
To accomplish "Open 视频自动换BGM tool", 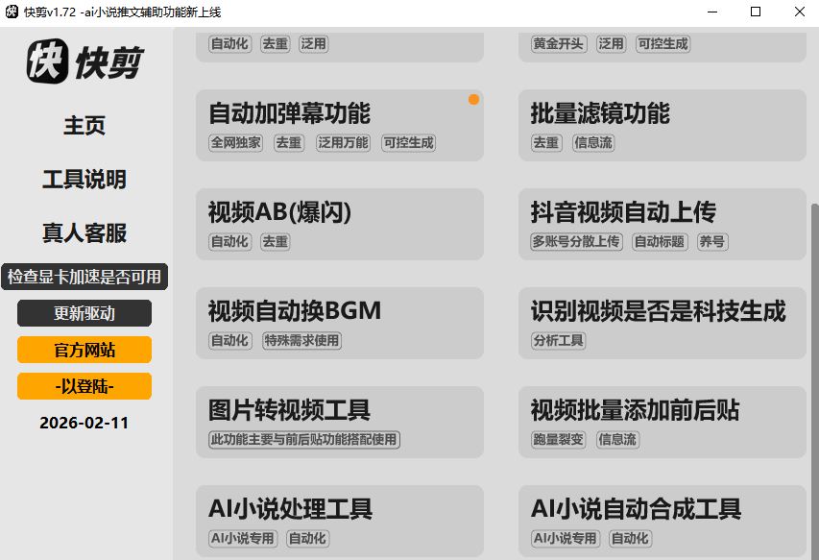I will point(340,323).
